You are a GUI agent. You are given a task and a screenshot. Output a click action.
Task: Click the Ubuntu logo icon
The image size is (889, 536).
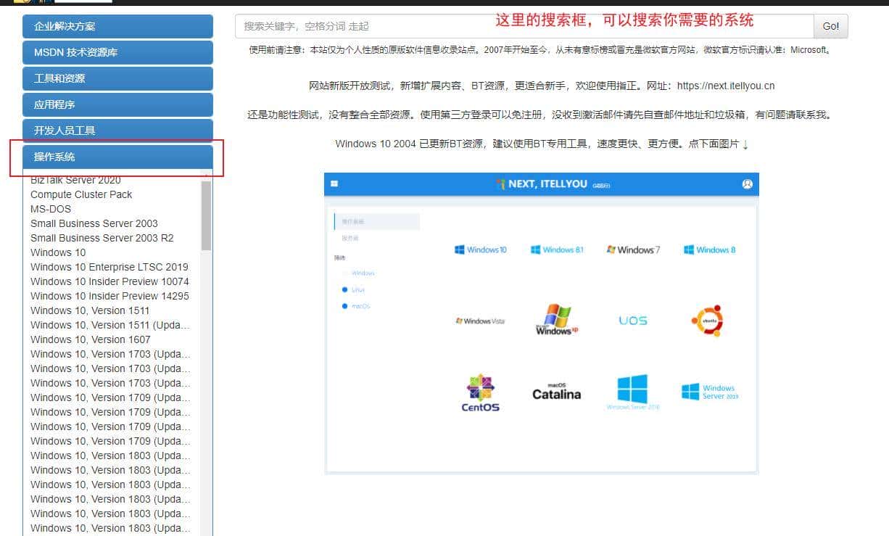(708, 320)
